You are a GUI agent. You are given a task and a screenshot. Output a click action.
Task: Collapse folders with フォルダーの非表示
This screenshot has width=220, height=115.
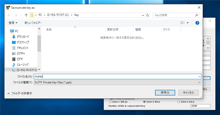pyautogui.click(x=20, y=93)
